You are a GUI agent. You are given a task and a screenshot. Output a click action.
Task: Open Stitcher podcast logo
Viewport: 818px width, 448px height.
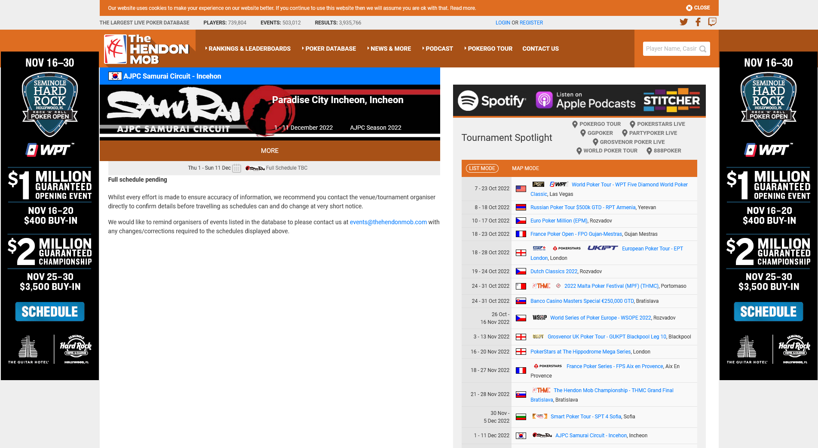coord(671,100)
